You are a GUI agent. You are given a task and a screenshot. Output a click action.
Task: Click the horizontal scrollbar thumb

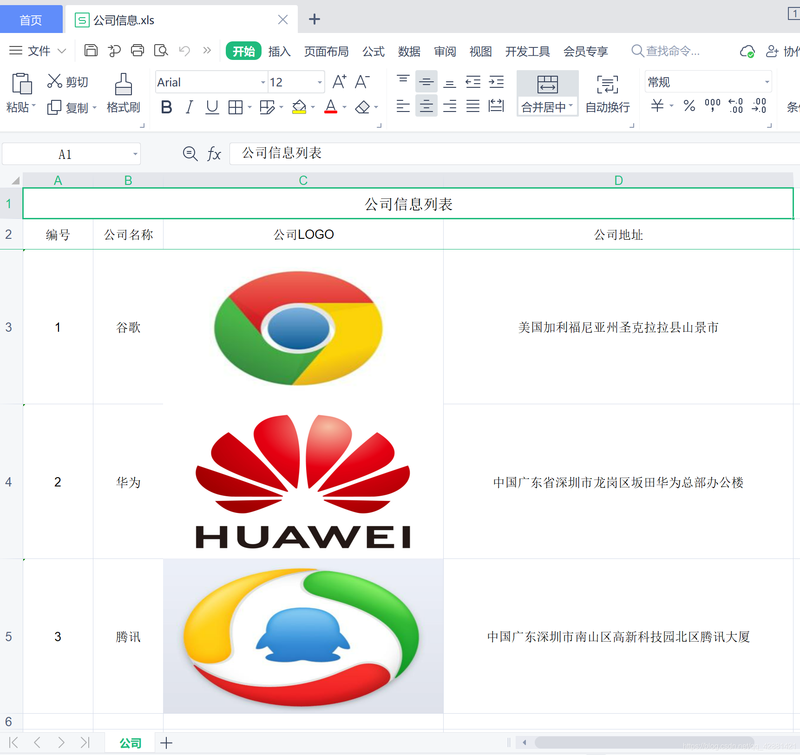click(x=645, y=742)
